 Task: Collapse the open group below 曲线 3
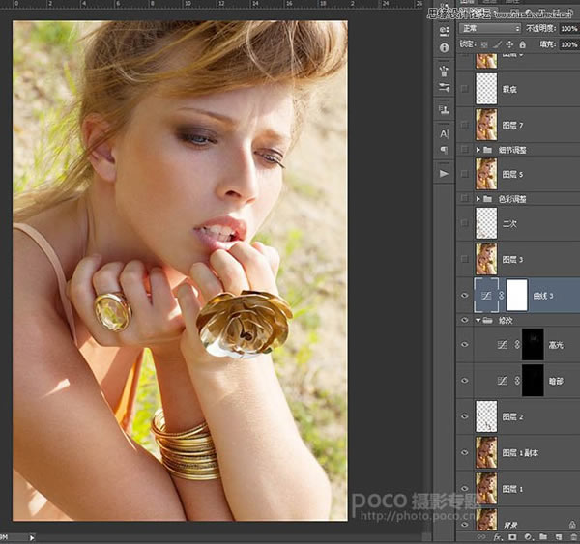click(478, 320)
